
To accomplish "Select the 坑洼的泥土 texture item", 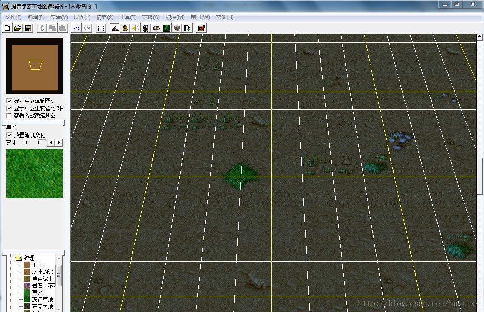I will click(43, 272).
